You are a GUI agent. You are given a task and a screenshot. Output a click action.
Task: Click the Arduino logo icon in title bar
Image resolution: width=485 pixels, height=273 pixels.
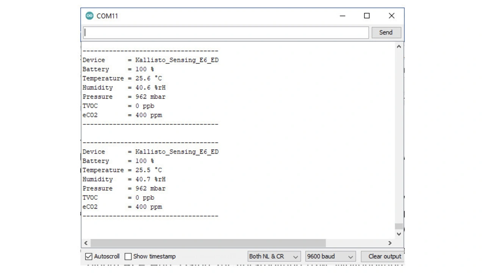tap(89, 16)
